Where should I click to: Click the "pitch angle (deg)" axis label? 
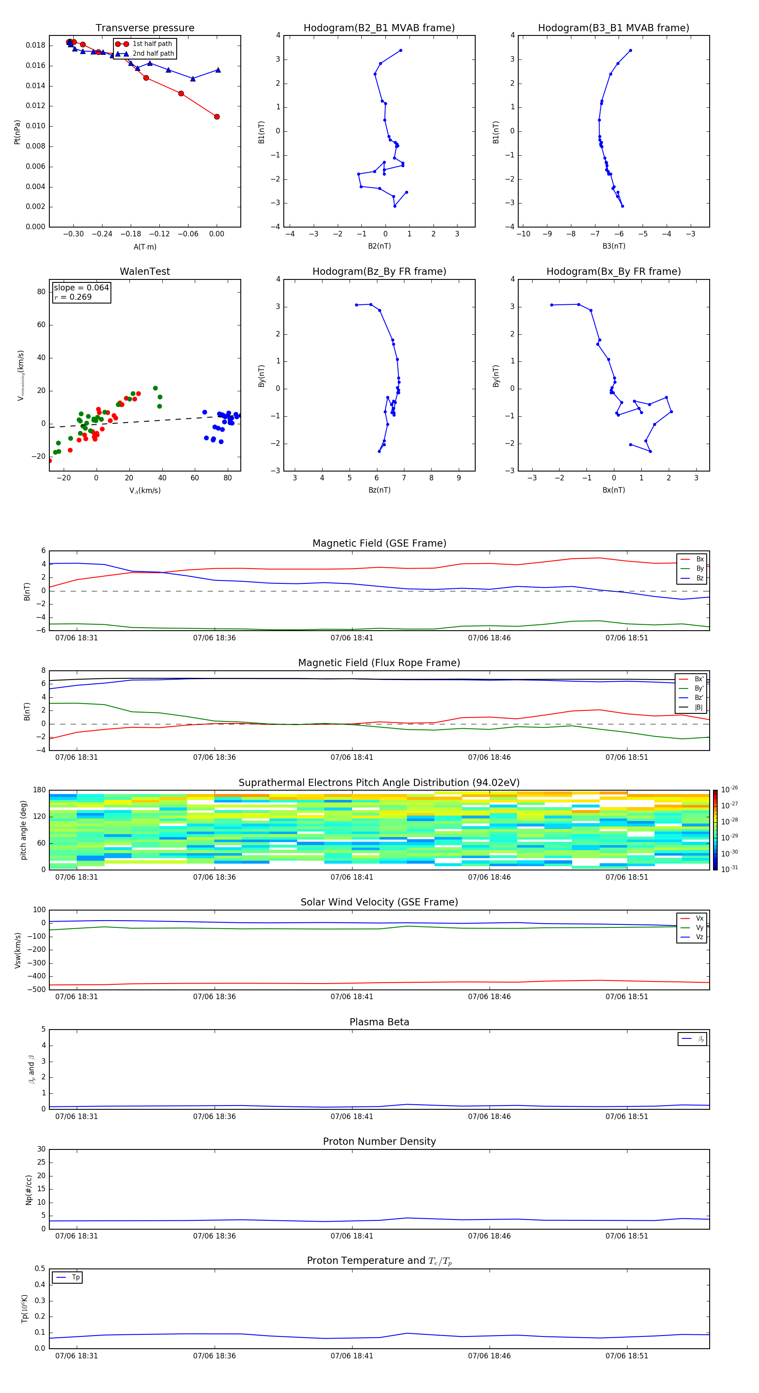pos(23,830)
